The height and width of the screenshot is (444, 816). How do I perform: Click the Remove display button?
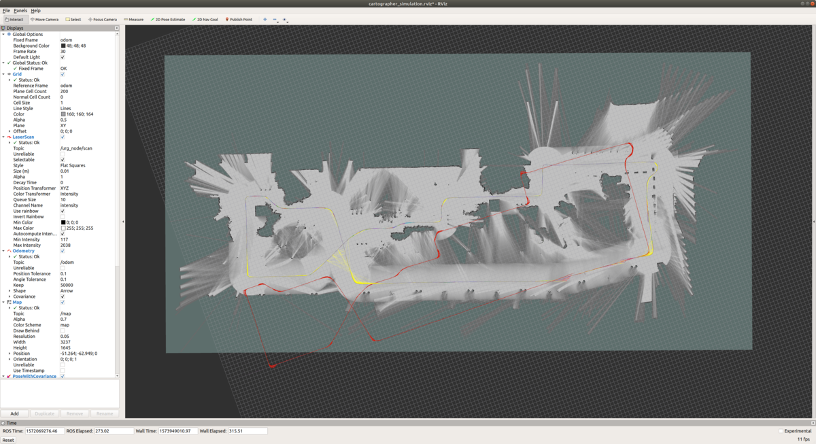(75, 413)
